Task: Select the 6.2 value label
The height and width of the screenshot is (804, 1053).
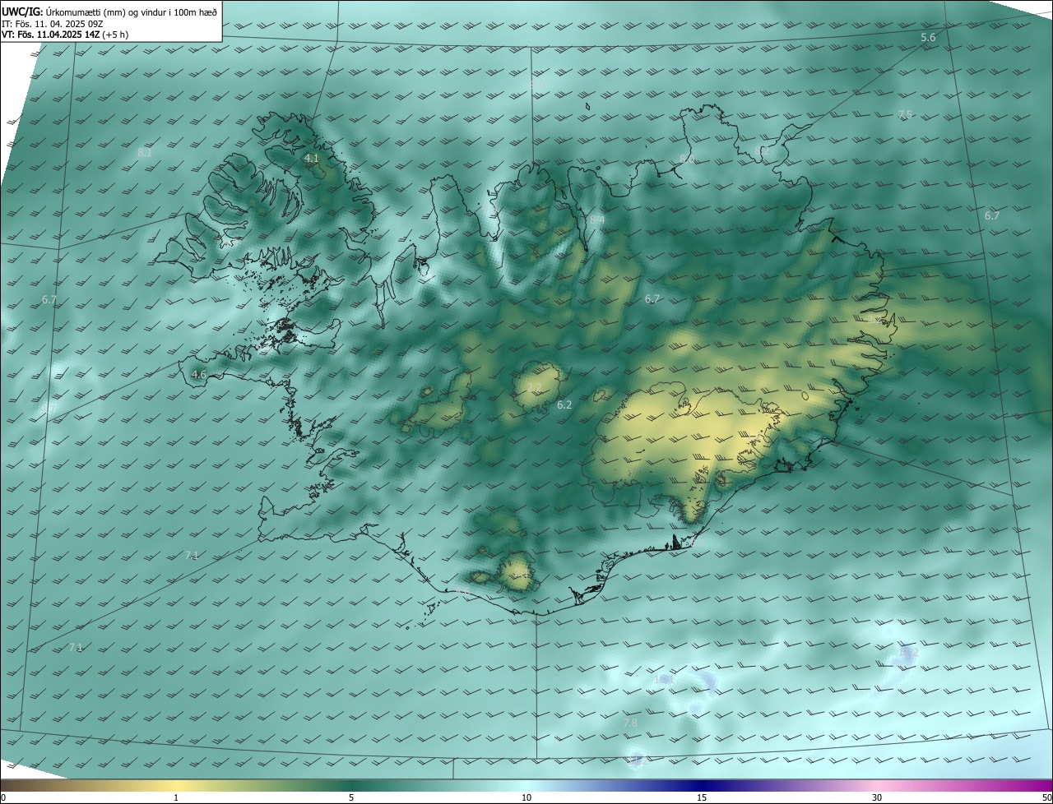Action: [x=564, y=404]
